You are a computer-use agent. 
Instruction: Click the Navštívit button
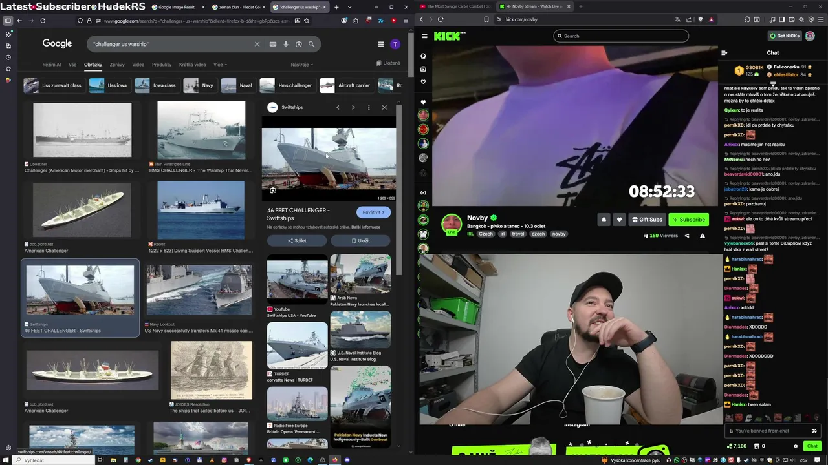[x=373, y=212]
